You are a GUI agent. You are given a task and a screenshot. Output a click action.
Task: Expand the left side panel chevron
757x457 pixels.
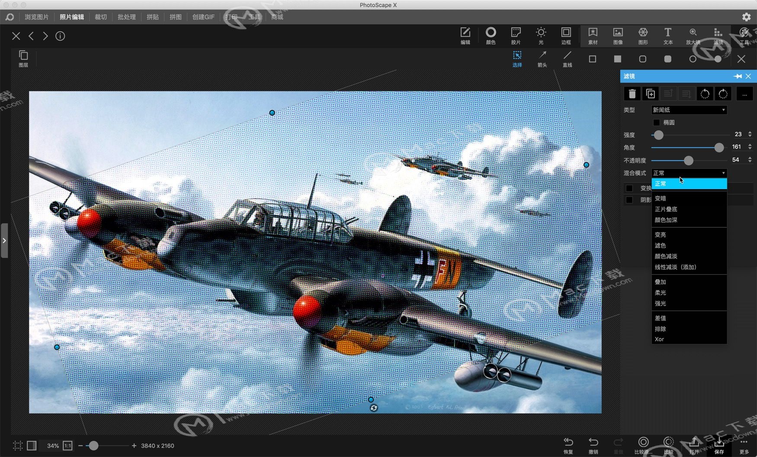coord(4,241)
